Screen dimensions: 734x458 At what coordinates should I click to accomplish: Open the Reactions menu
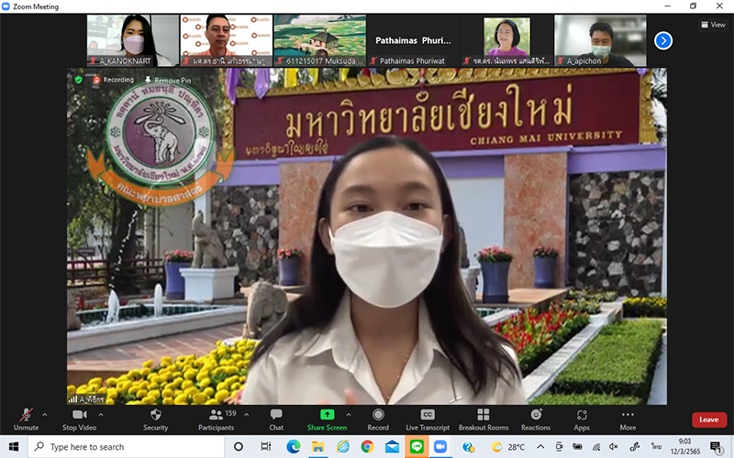(x=536, y=420)
